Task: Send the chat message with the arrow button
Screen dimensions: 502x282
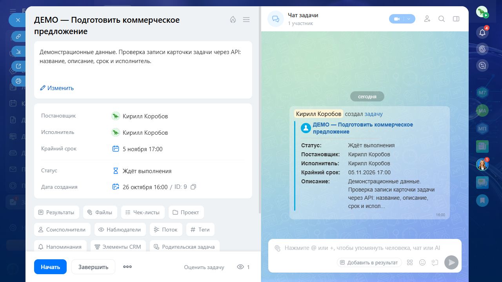Action: (x=451, y=262)
